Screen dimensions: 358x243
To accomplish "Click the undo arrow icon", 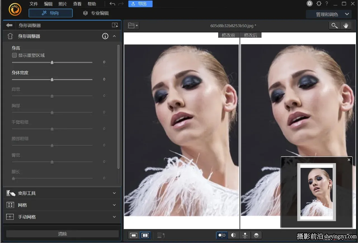I will 112,4.
